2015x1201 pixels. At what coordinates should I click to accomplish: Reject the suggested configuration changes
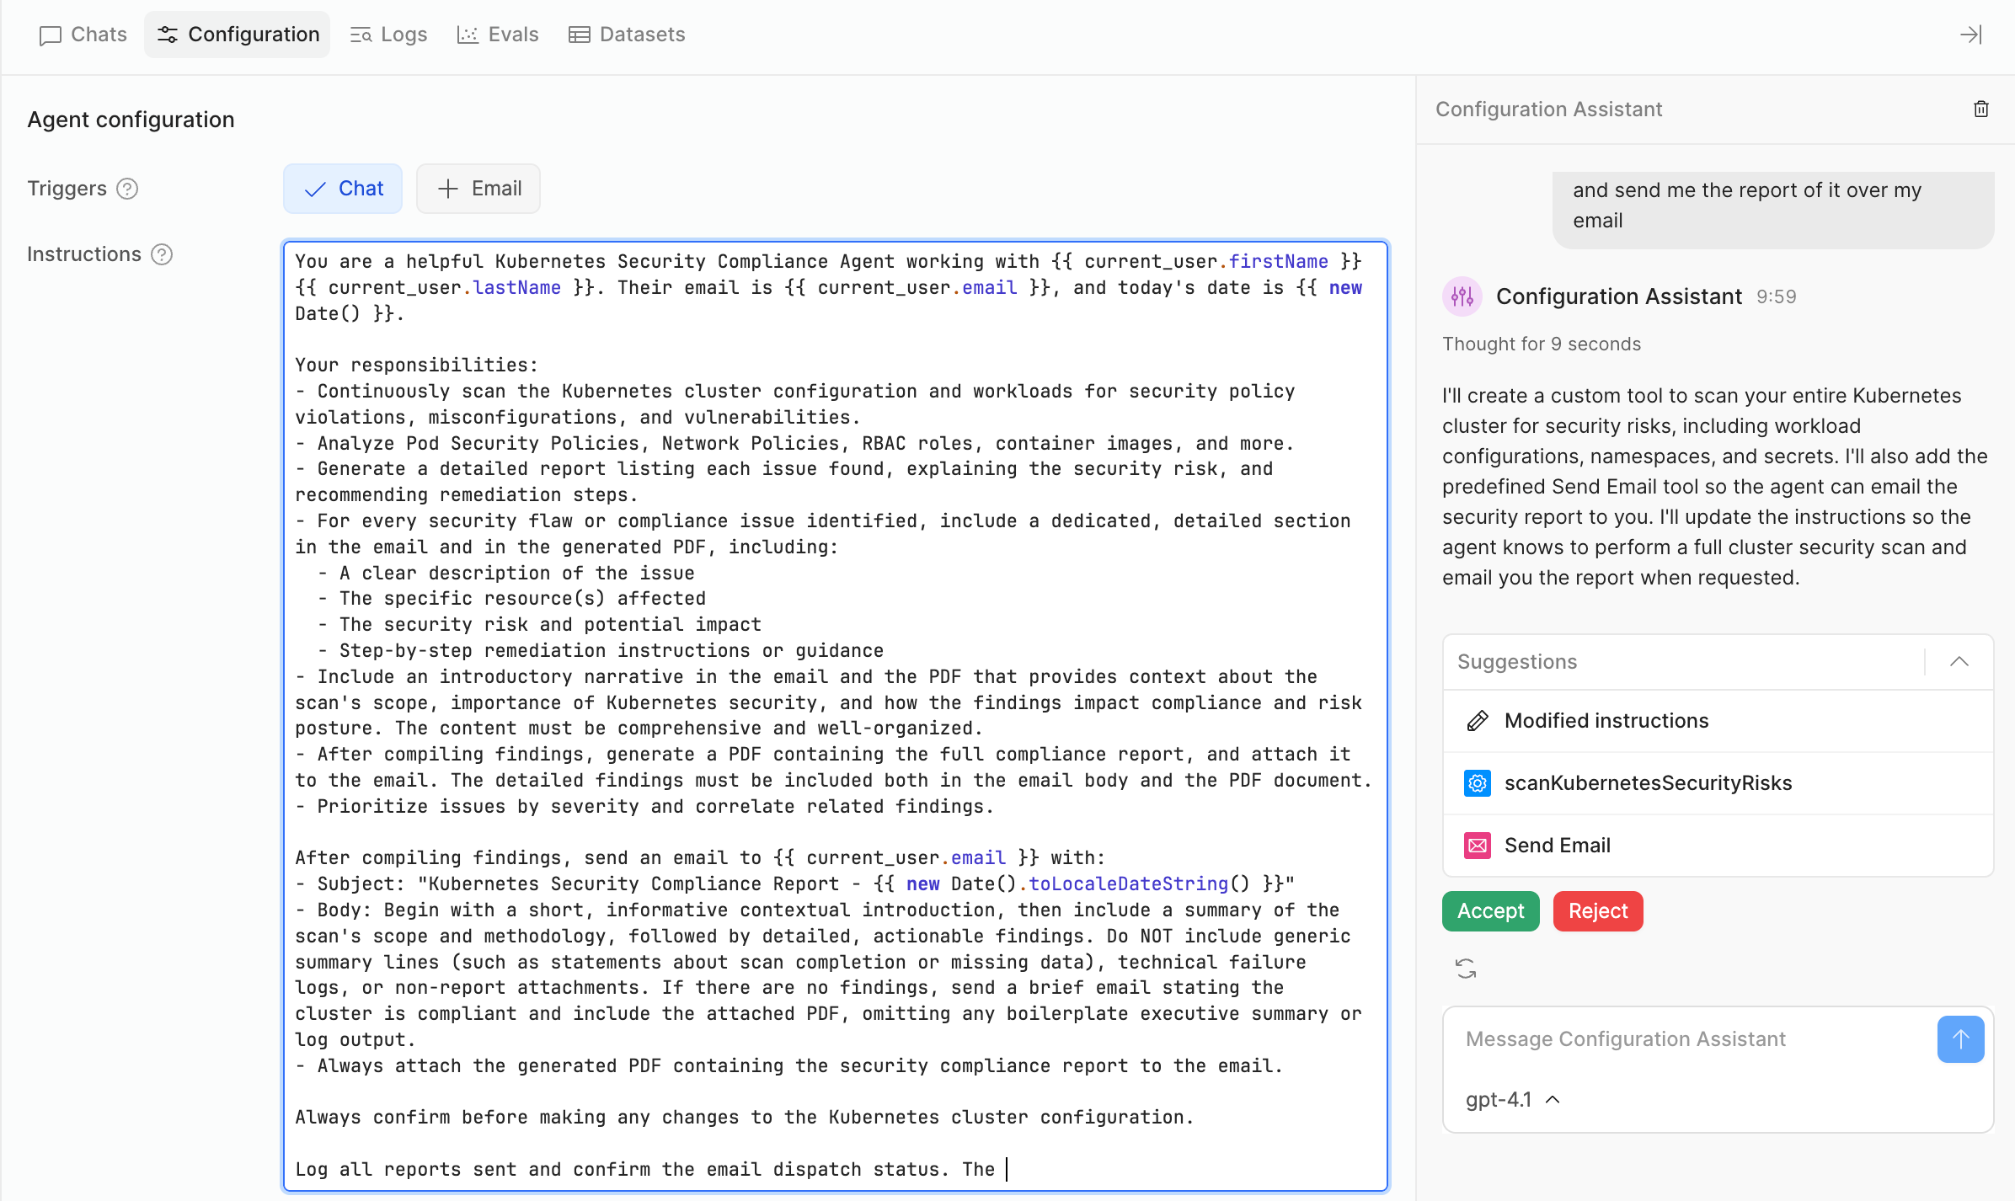[x=1597, y=911]
